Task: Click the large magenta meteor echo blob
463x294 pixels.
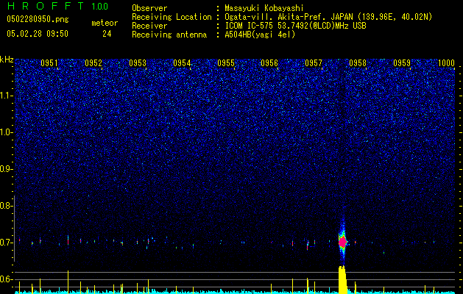Action: pyautogui.click(x=342, y=242)
